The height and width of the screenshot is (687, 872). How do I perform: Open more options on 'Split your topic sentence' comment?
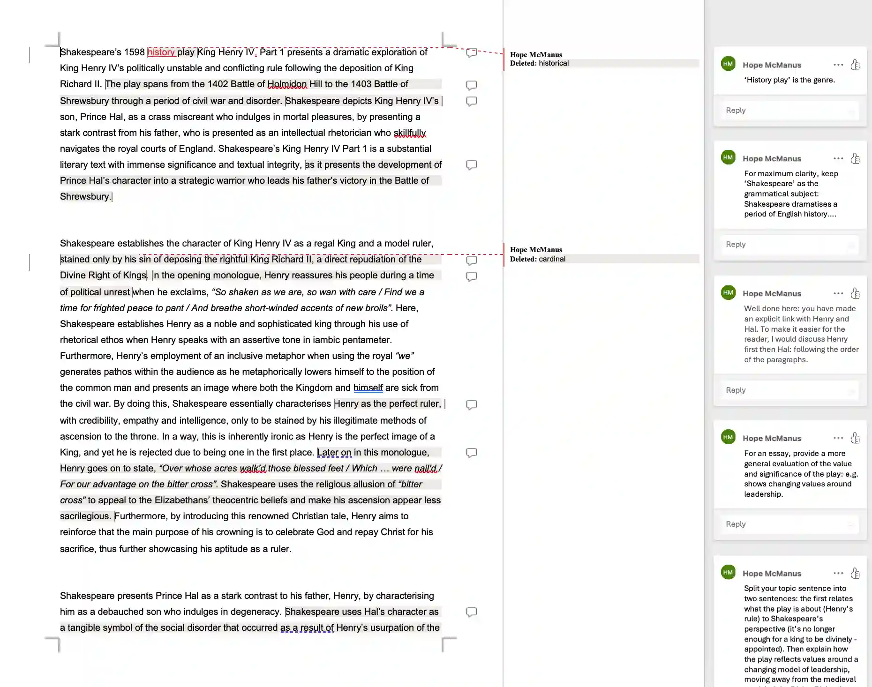pyautogui.click(x=838, y=573)
